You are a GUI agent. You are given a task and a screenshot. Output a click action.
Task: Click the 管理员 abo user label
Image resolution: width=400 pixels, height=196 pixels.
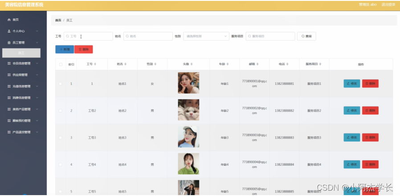click(x=367, y=4)
